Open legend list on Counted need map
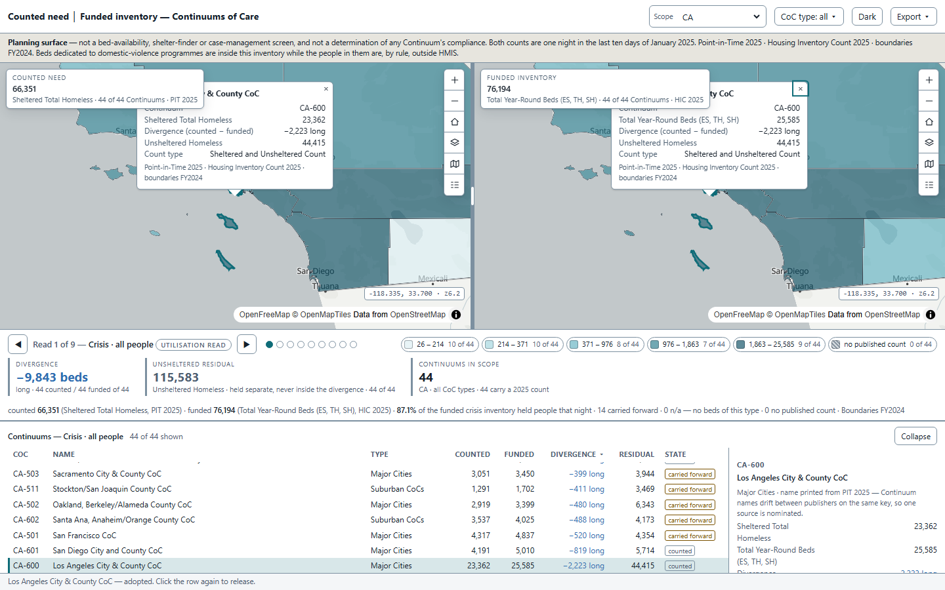Image resolution: width=945 pixels, height=590 pixels. pos(455,185)
